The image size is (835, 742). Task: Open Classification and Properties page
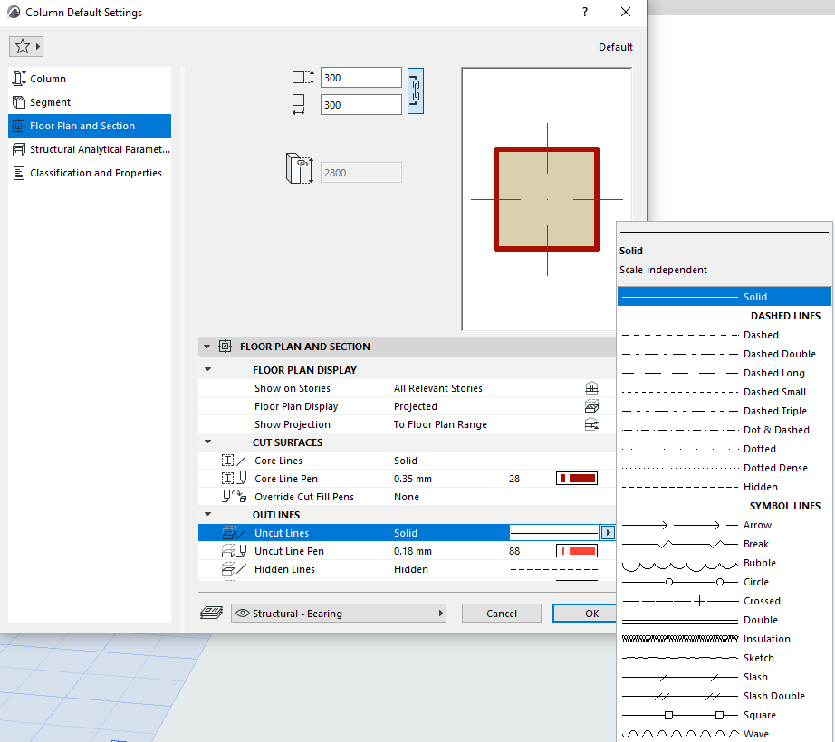point(95,173)
